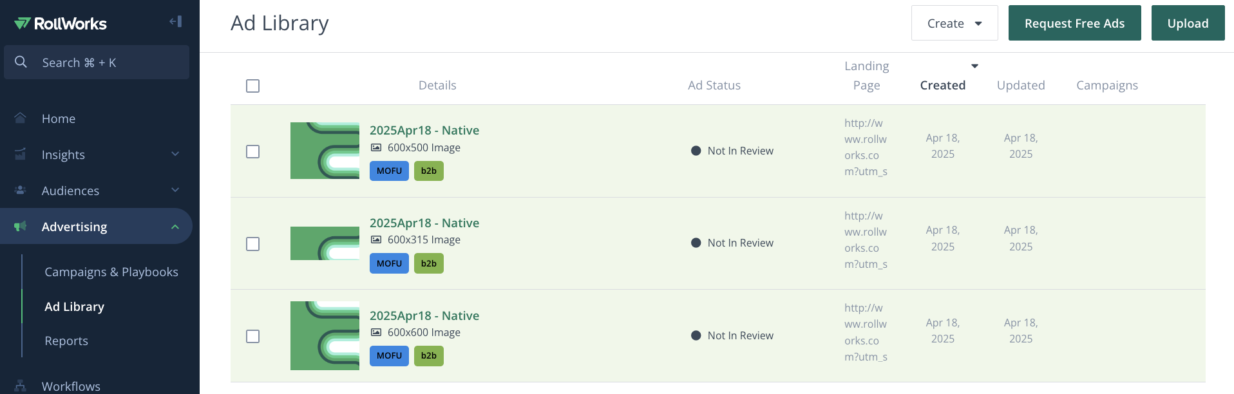
Task: Click MOFU tag on 600x600 ad
Action: pos(389,355)
